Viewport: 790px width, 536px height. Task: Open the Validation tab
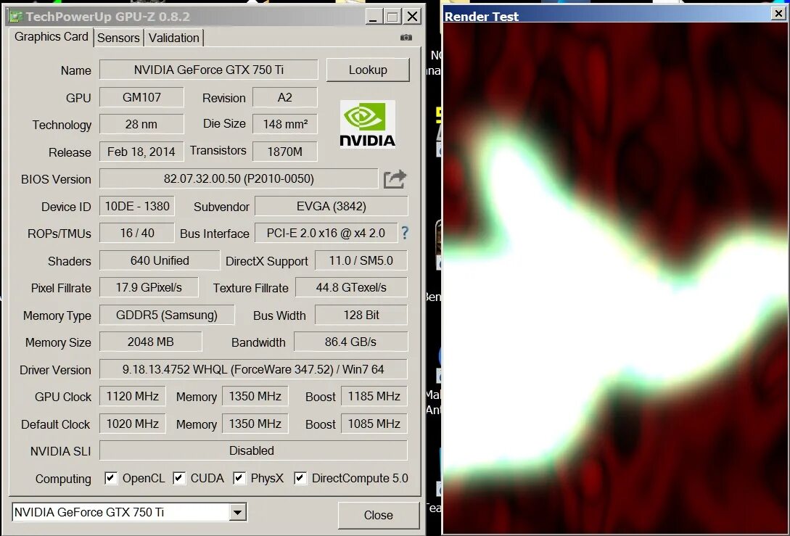(174, 38)
